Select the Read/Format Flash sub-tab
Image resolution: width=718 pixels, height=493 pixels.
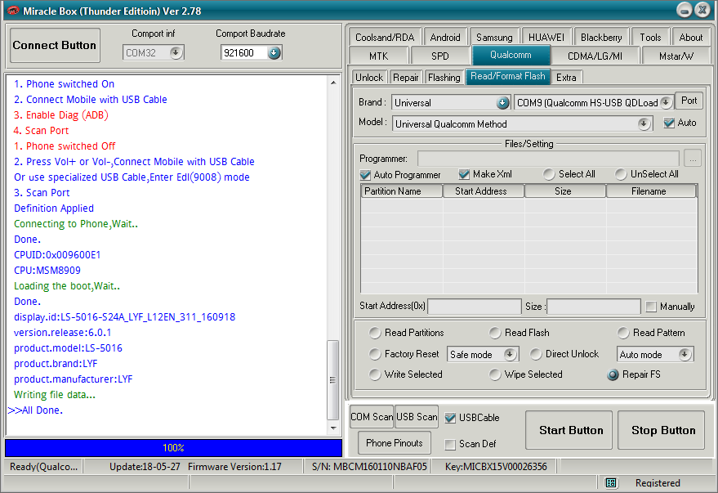[x=508, y=76]
